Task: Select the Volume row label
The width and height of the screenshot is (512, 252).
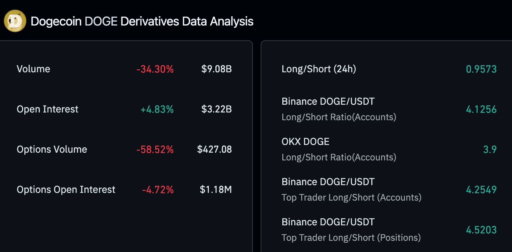Action: click(33, 69)
